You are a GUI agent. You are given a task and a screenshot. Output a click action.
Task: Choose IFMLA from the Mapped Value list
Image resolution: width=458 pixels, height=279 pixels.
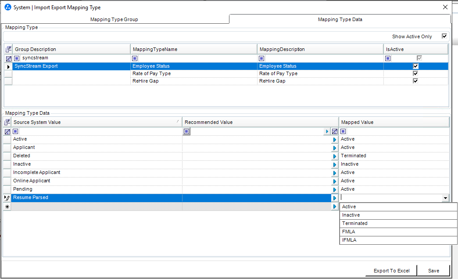pyautogui.click(x=398, y=240)
